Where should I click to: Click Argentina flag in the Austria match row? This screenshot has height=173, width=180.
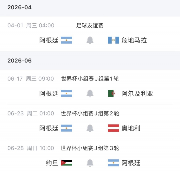tap(66, 128)
